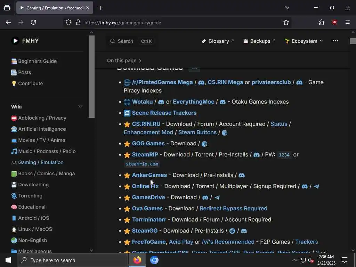This screenshot has width=356, height=267.
Task: Open the list all tabs dropdown arrow
Action: click(287, 8)
